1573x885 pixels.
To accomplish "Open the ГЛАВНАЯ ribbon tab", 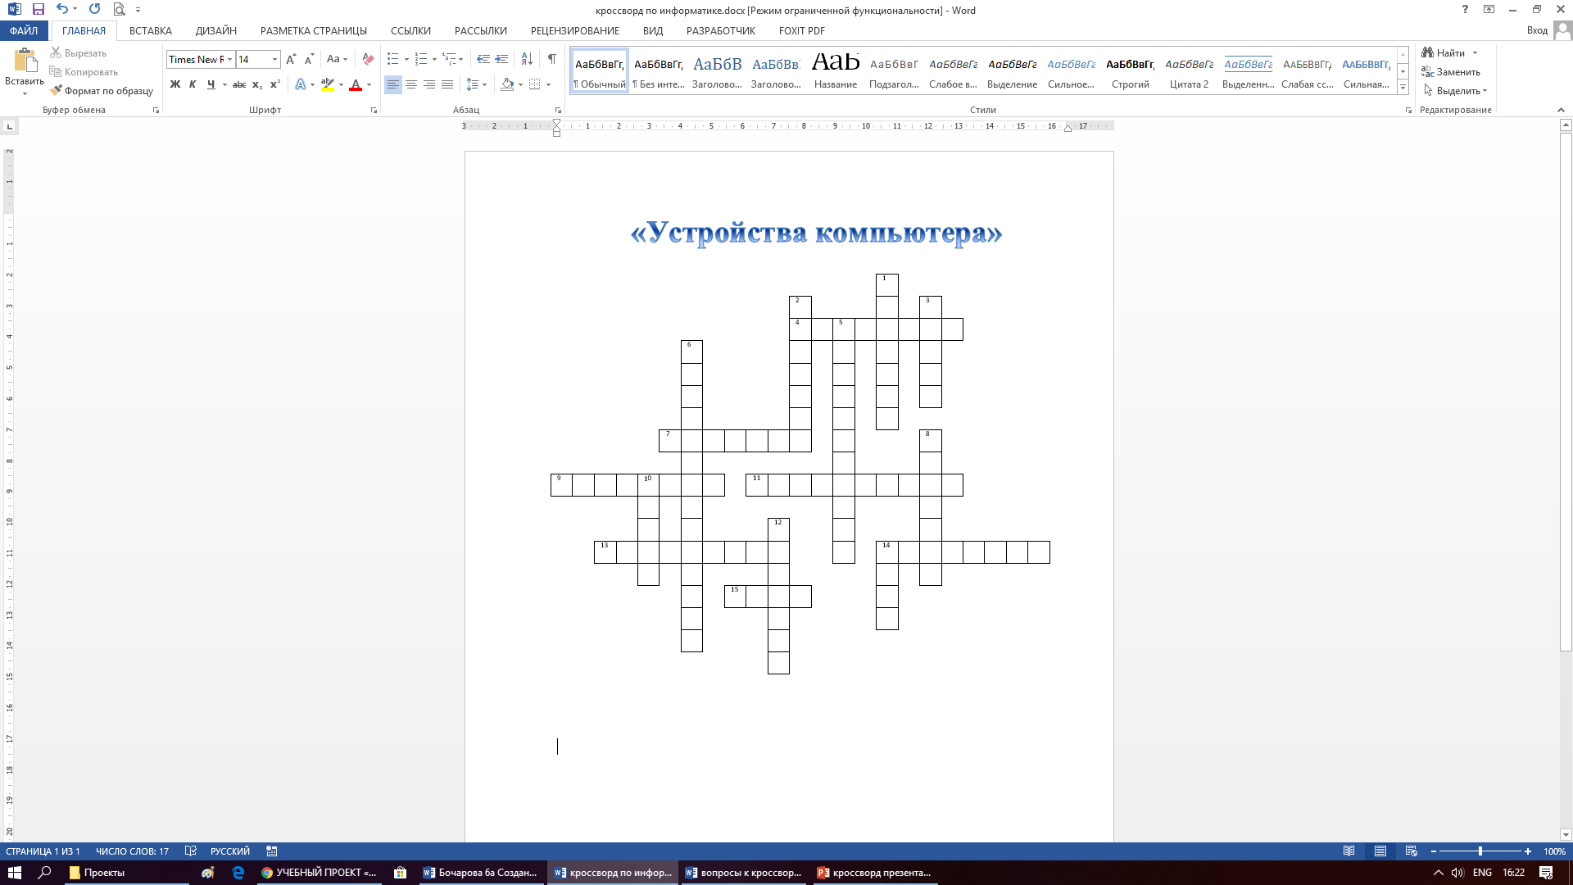I will click(84, 30).
